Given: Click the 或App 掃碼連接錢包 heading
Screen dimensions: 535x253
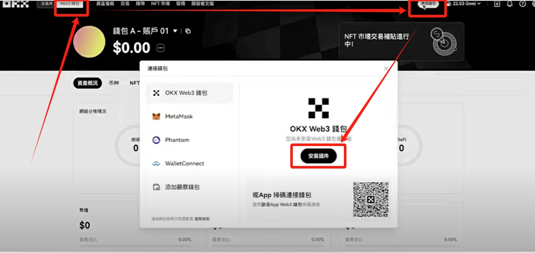Looking at the screenshot, I should coord(282,195).
